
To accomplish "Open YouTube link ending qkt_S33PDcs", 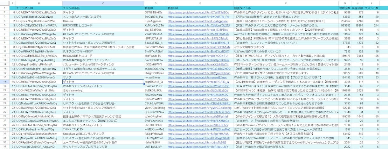I will pyautogui.click(x=197, y=30).
